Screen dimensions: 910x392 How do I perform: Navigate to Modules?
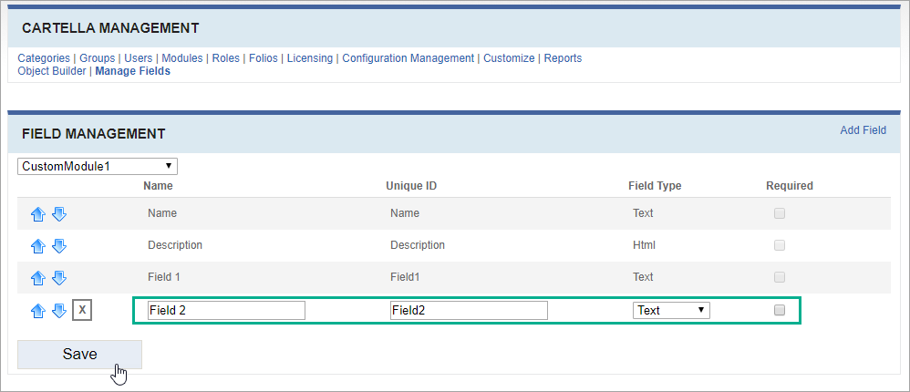[182, 58]
